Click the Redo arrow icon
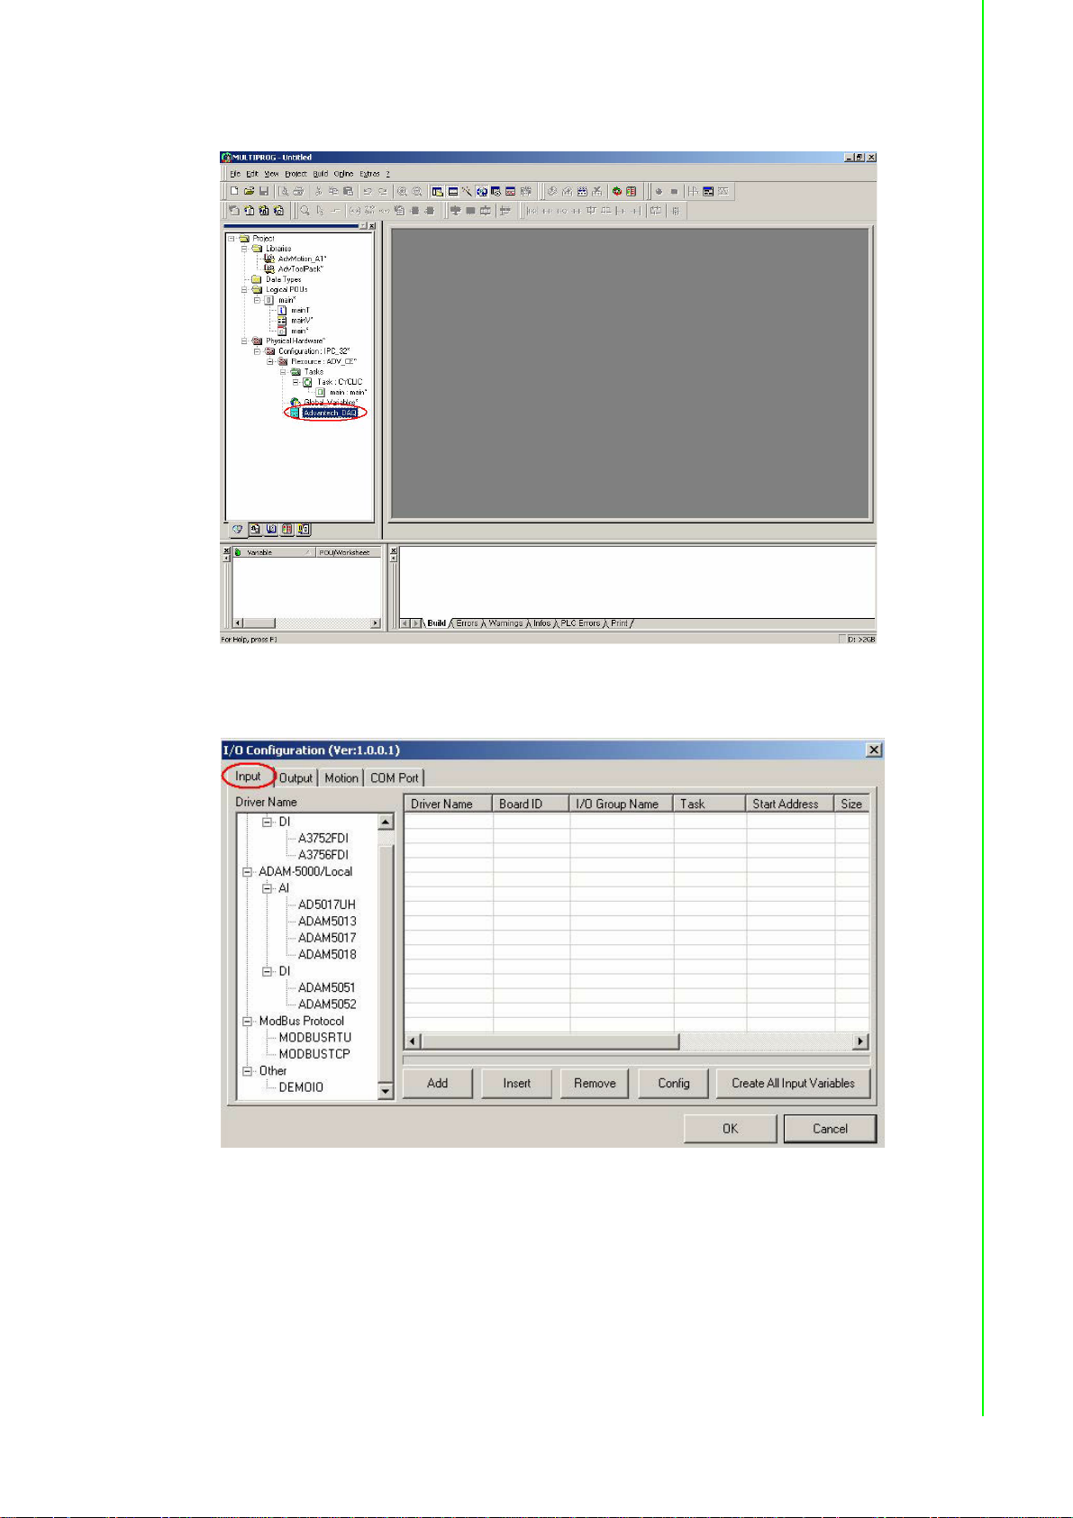 coord(383,191)
